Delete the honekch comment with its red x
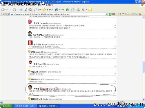 click(115, 74)
